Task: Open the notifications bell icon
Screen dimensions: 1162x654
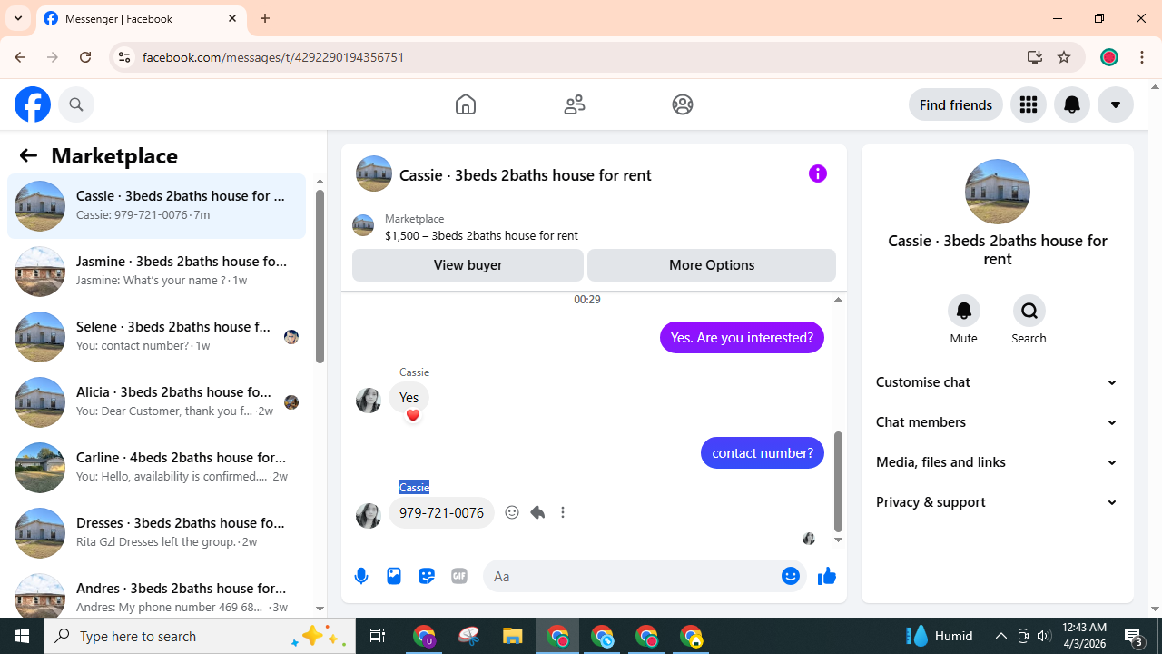Action: 1072,104
